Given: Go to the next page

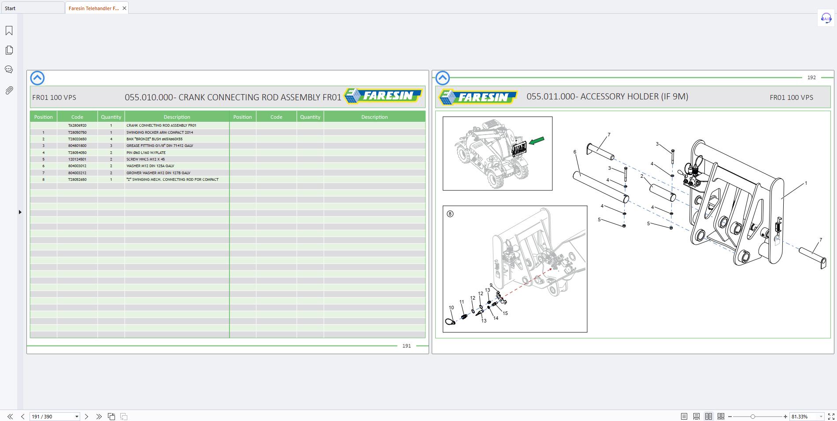Looking at the screenshot, I should click(86, 416).
